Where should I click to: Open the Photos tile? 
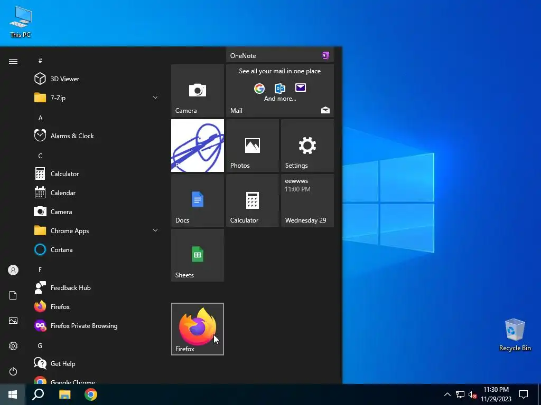[x=252, y=146]
